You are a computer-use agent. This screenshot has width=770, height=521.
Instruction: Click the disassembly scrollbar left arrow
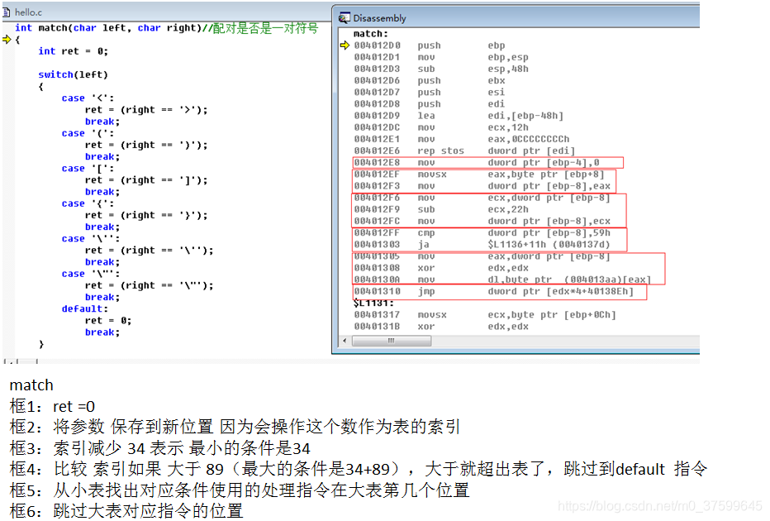click(x=345, y=341)
